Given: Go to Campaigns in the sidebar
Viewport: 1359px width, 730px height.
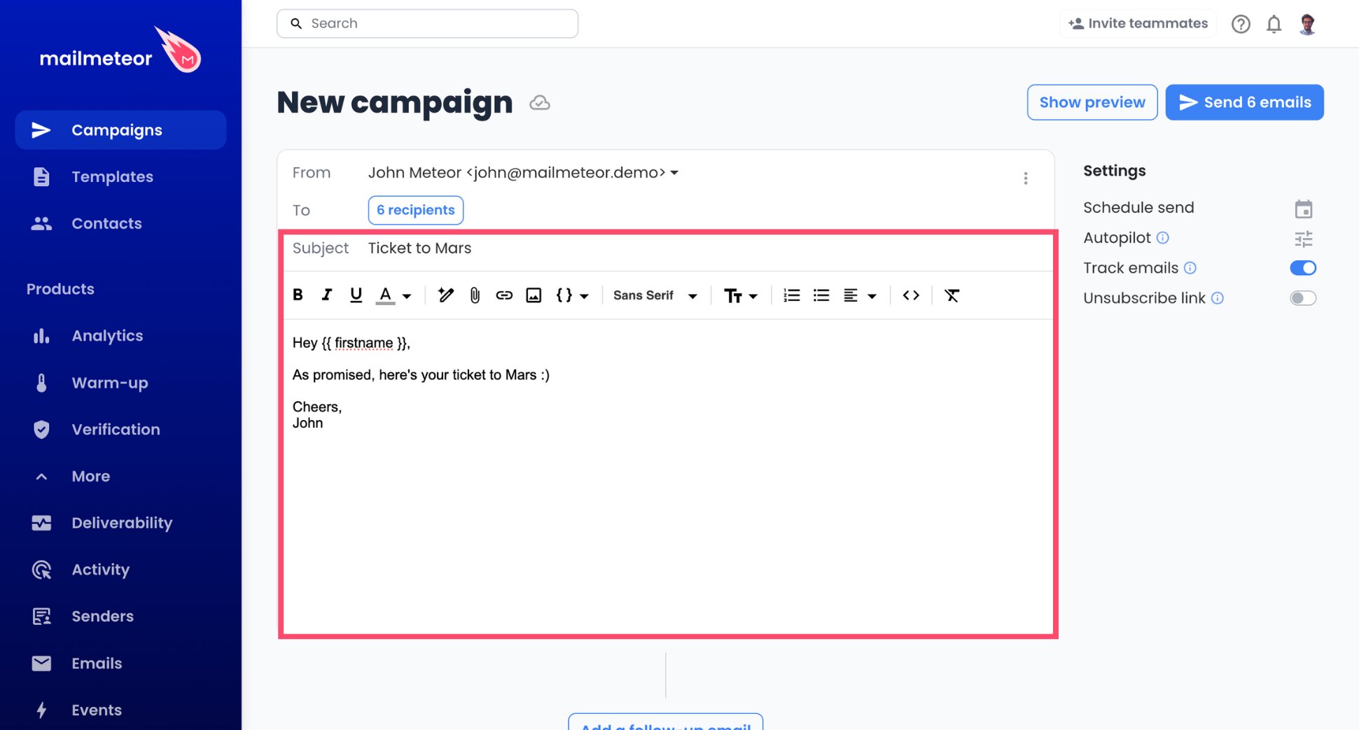Looking at the screenshot, I should [x=120, y=130].
